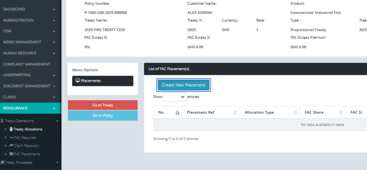Open Complaint Management in the sidebar

click(x=27, y=64)
